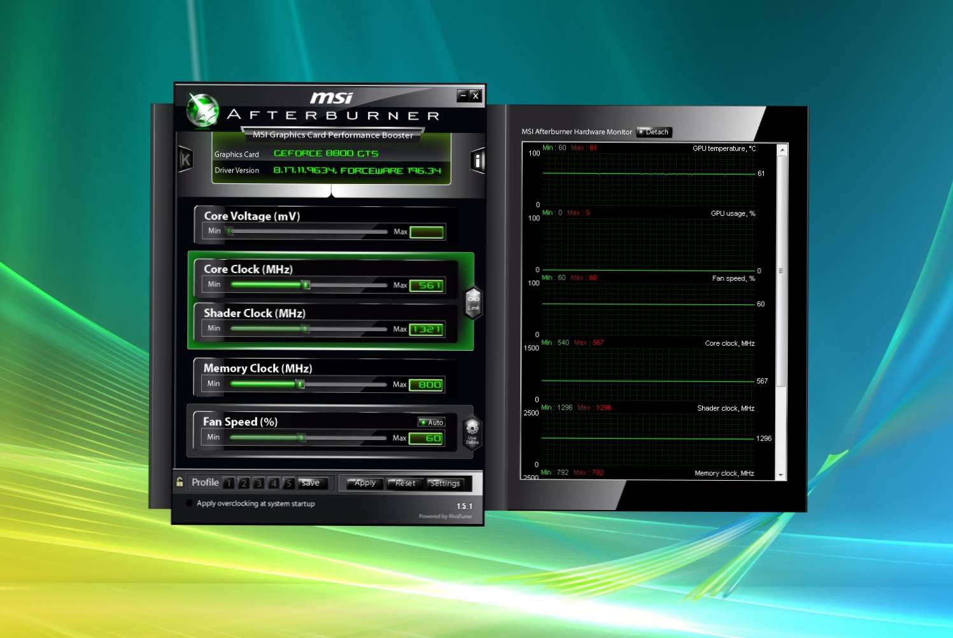Click the Memory Clock slider handle
Screen dimensions: 953x638
(x=300, y=384)
